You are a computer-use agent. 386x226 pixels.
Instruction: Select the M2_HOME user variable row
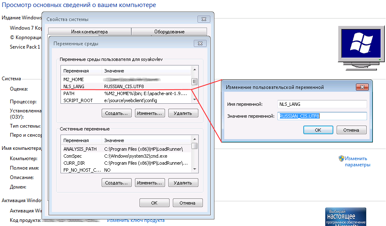126,79
